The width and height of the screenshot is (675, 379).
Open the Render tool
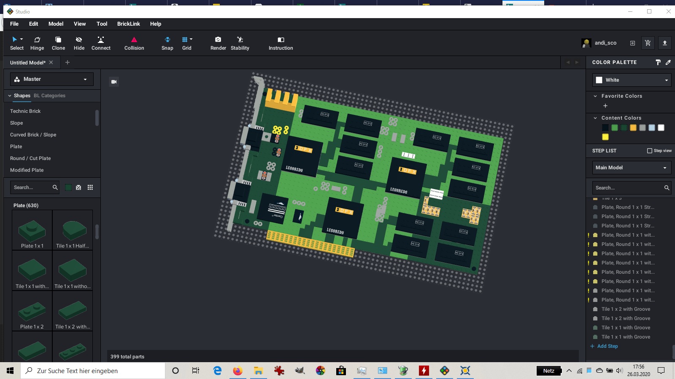point(218,43)
